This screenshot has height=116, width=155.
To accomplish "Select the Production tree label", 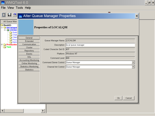I will (12, 45).
